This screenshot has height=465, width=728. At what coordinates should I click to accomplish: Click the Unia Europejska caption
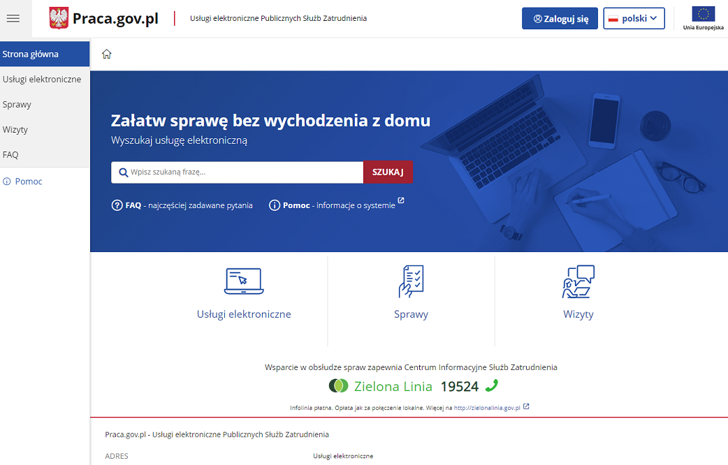[x=704, y=28]
